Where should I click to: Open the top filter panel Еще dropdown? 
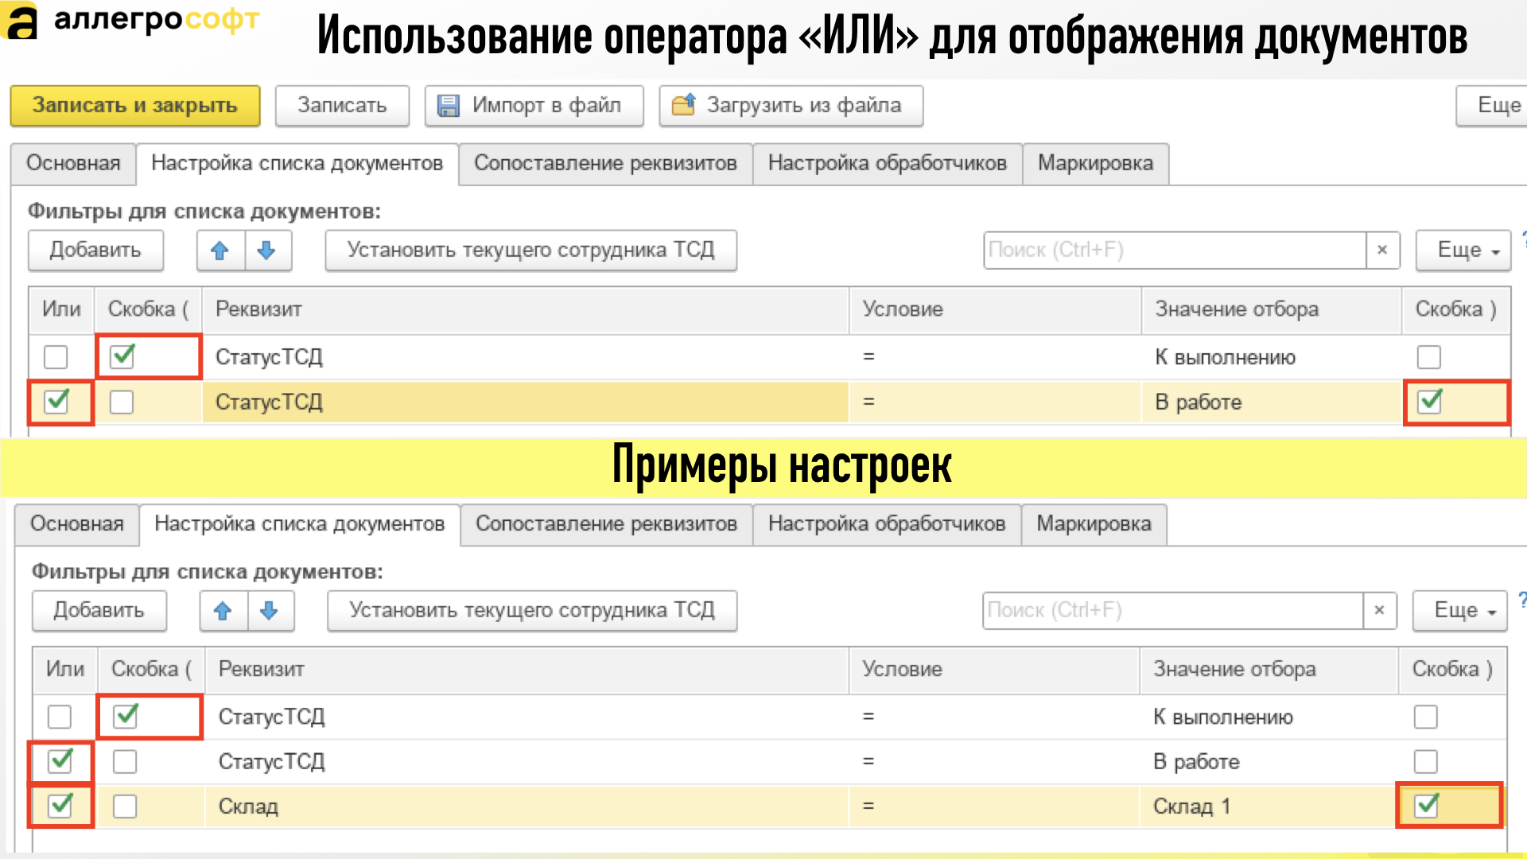tap(1463, 251)
